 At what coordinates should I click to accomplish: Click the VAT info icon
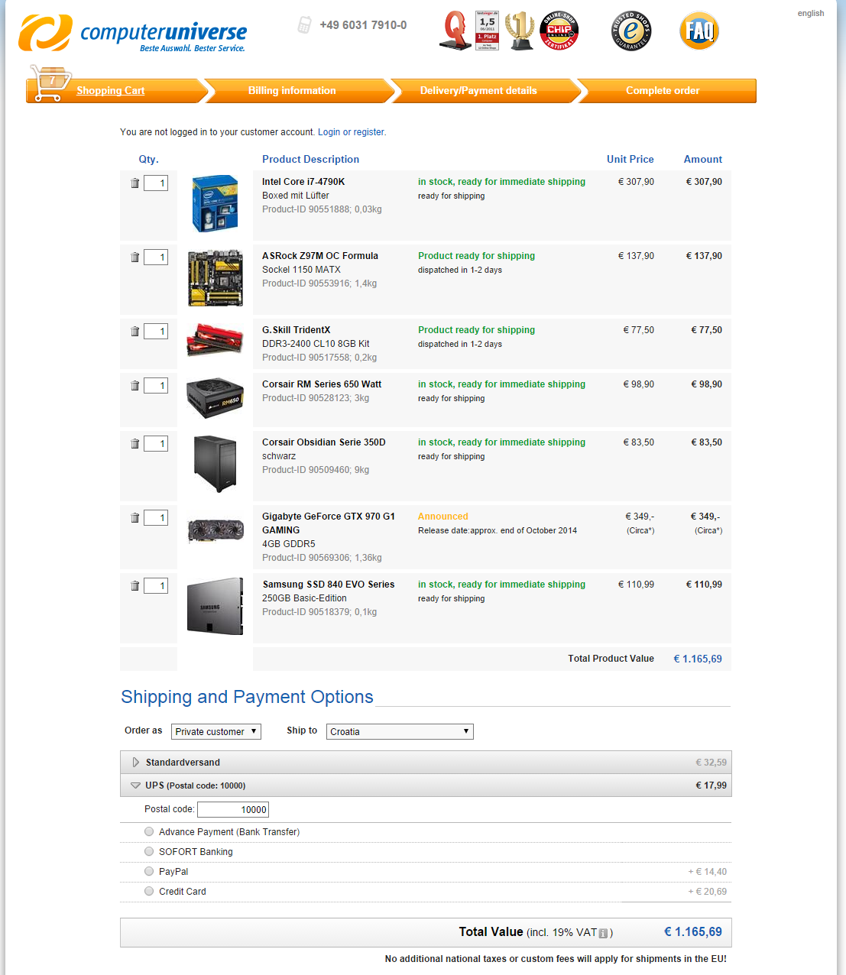tap(603, 933)
